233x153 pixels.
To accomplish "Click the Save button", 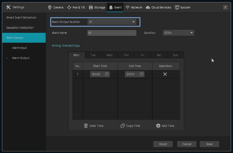I will (209, 144).
